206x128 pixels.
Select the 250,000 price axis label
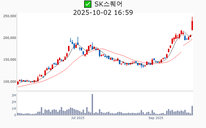(x=10, y=16)
